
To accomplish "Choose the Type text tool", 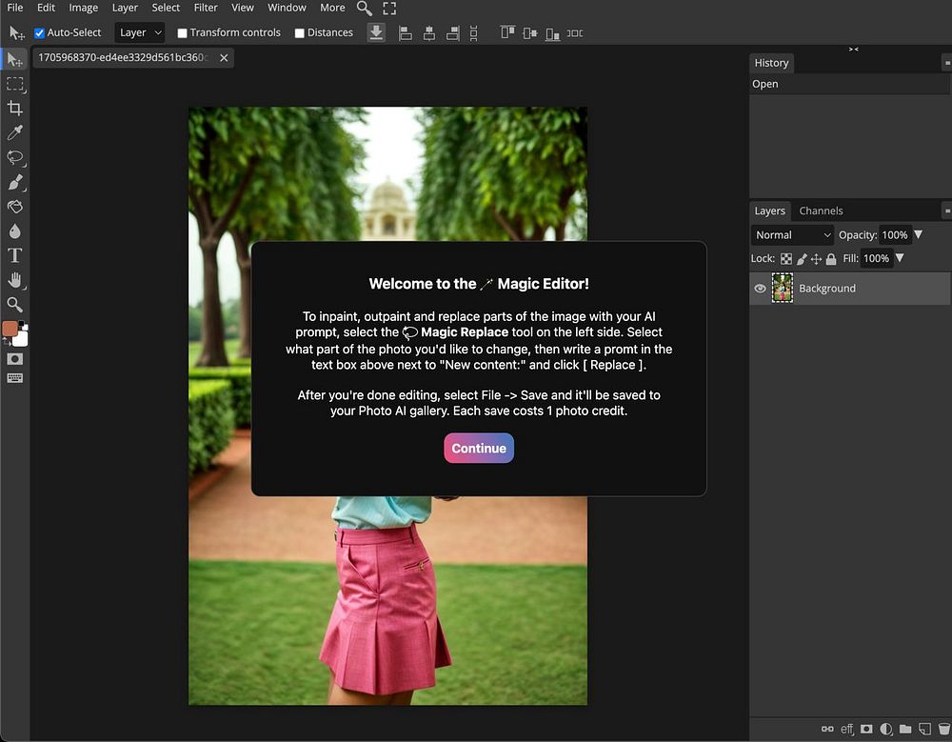I will tap(14, 255).
